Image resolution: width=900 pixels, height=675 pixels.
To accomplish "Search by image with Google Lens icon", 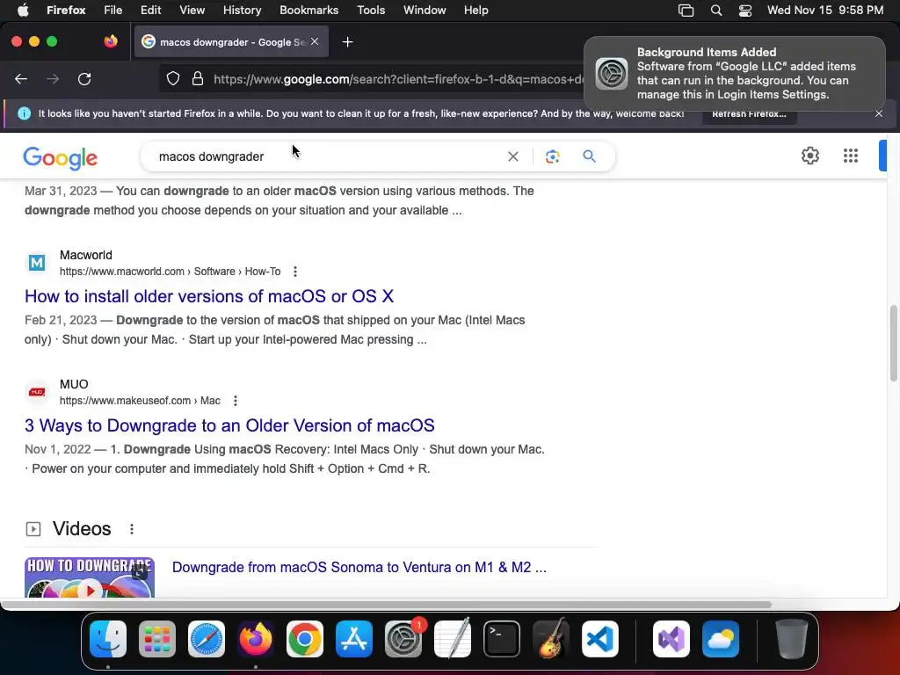I will pos(552,156).
